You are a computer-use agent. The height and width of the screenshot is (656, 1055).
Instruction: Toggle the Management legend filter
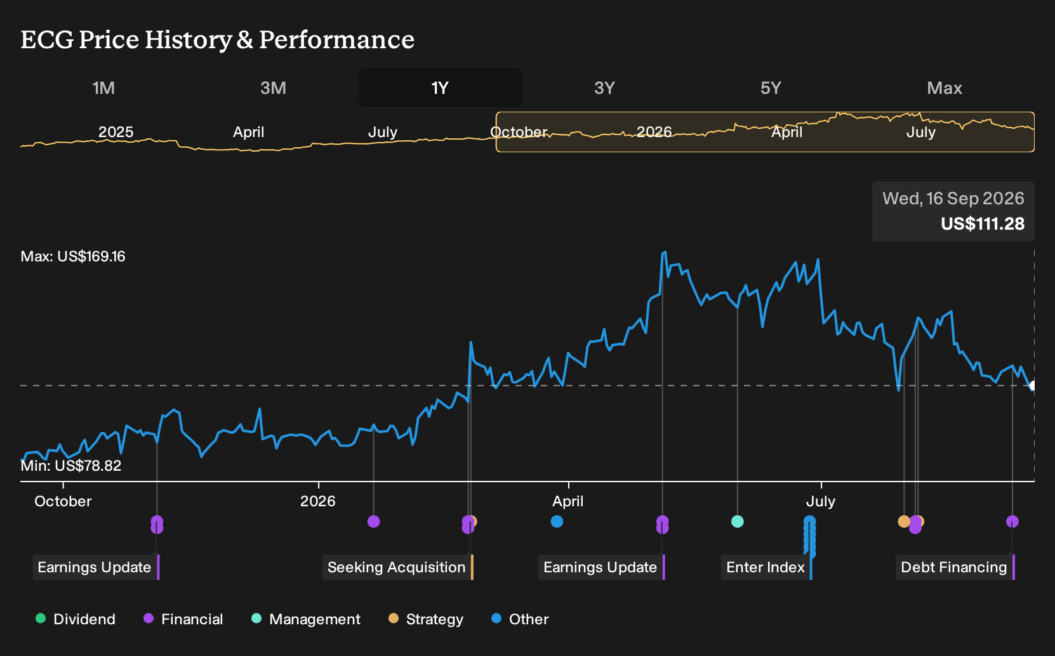[306, 619]
